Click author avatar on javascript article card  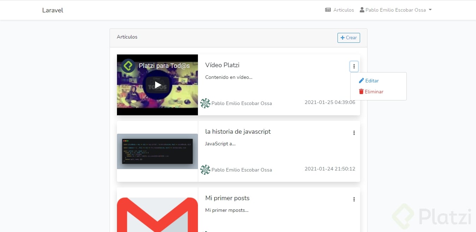205,170
